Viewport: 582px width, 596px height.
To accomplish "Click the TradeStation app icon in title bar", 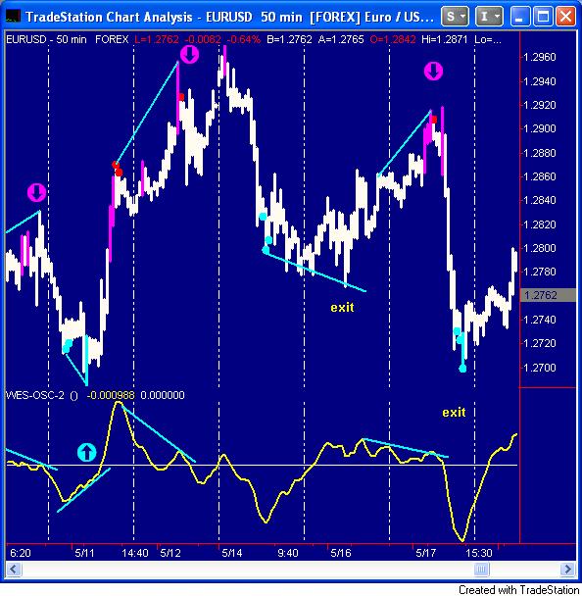I will [13, 17].
